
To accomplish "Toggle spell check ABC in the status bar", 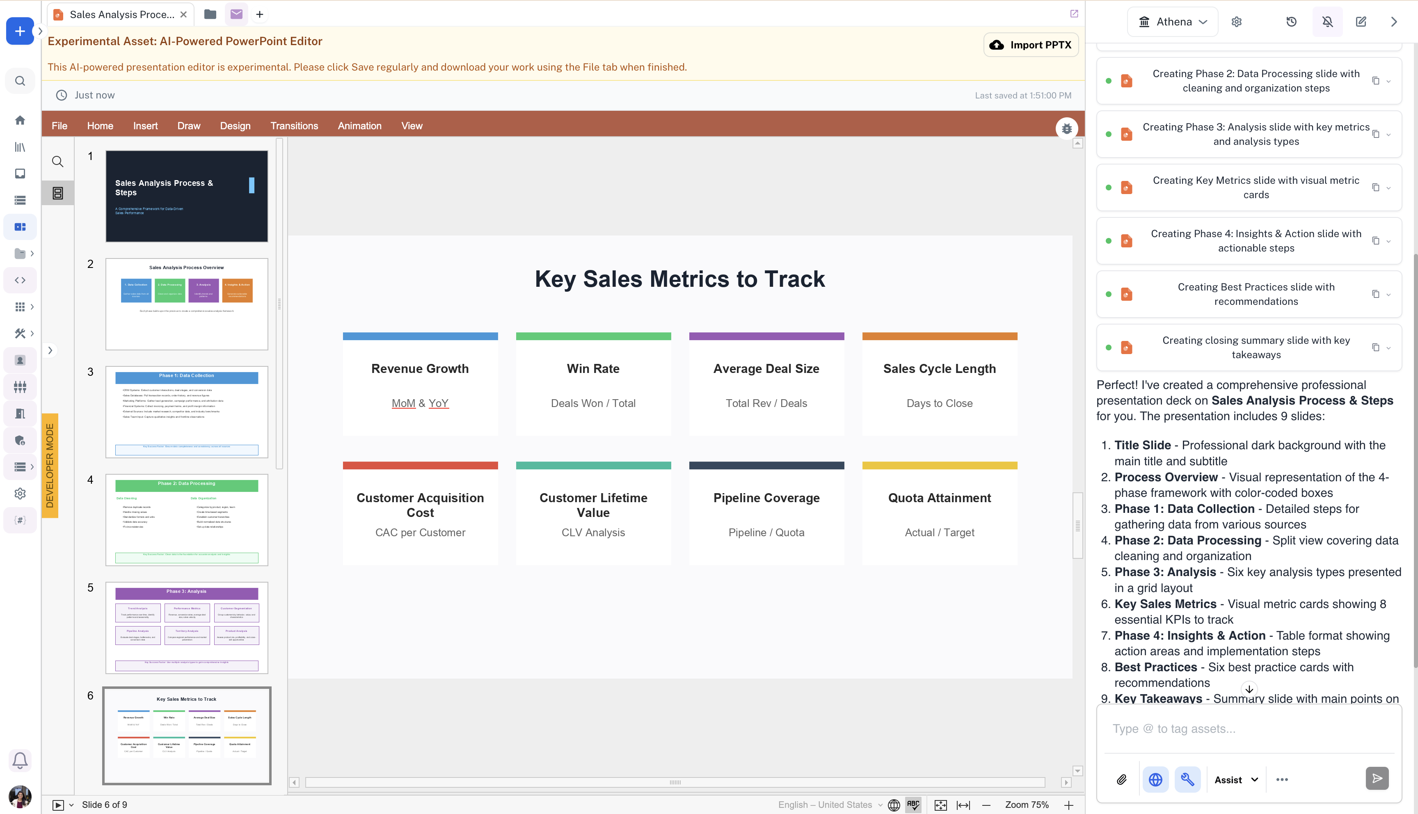I will [913, 805].
